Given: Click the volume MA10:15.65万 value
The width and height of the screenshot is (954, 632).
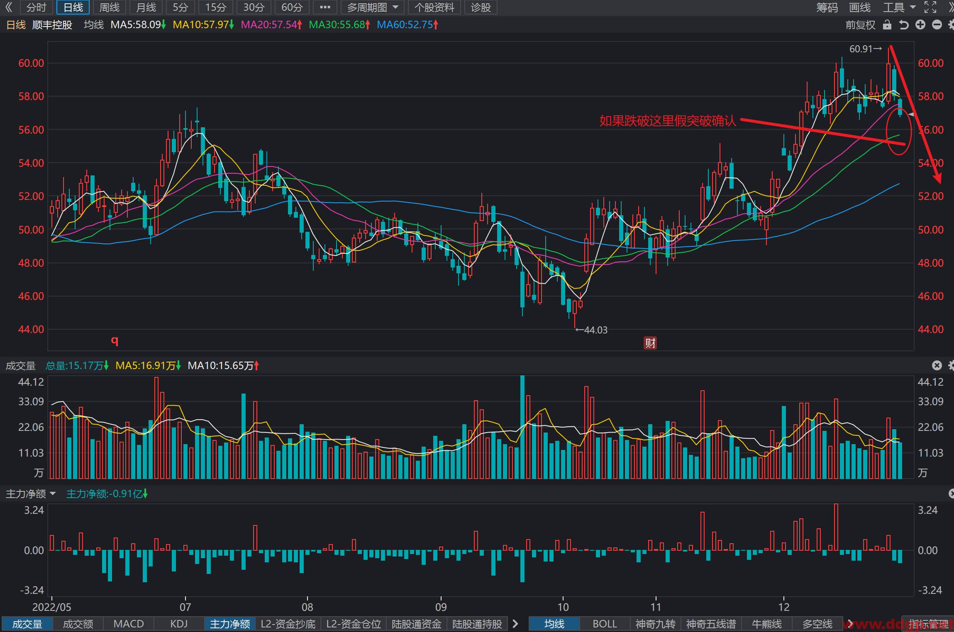Looking at the screenshot, I should coord(223,365).
